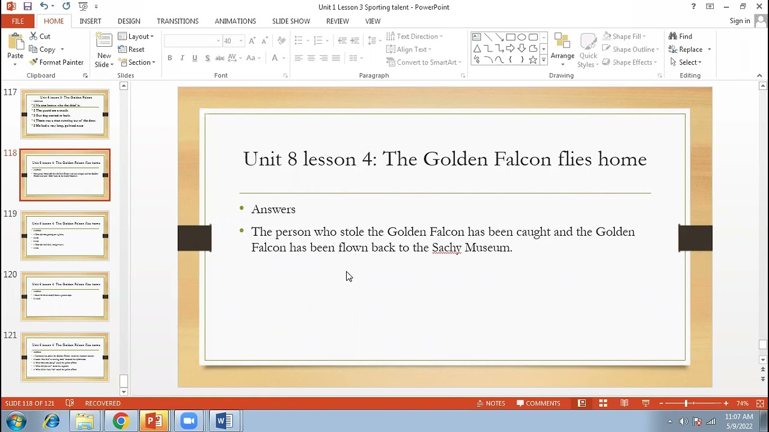The width and height of the screenshot is (769, 432).
Task: Start slideshow from beginning via quick access icon
Action: pos(83,7)
